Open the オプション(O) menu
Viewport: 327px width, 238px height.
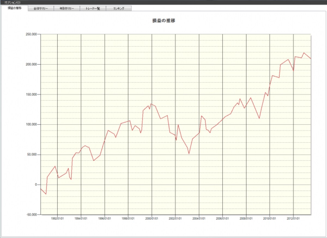pyautogui.click(x=12, y=2)
